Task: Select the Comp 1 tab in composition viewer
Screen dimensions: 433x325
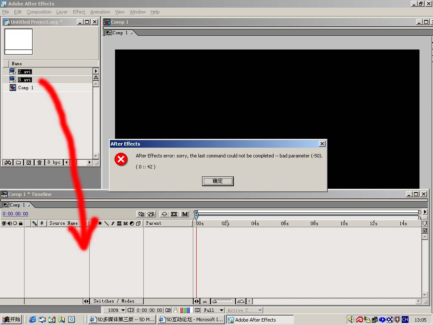Action: [120, 33]
